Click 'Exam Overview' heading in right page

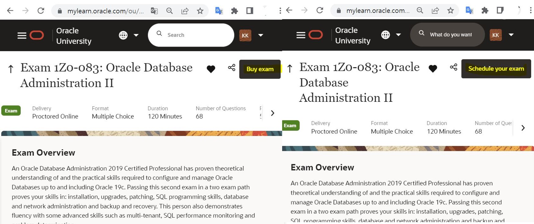click(322, 167)
